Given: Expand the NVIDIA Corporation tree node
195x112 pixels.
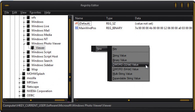Looking at the screenshot, I should [19, 91].
